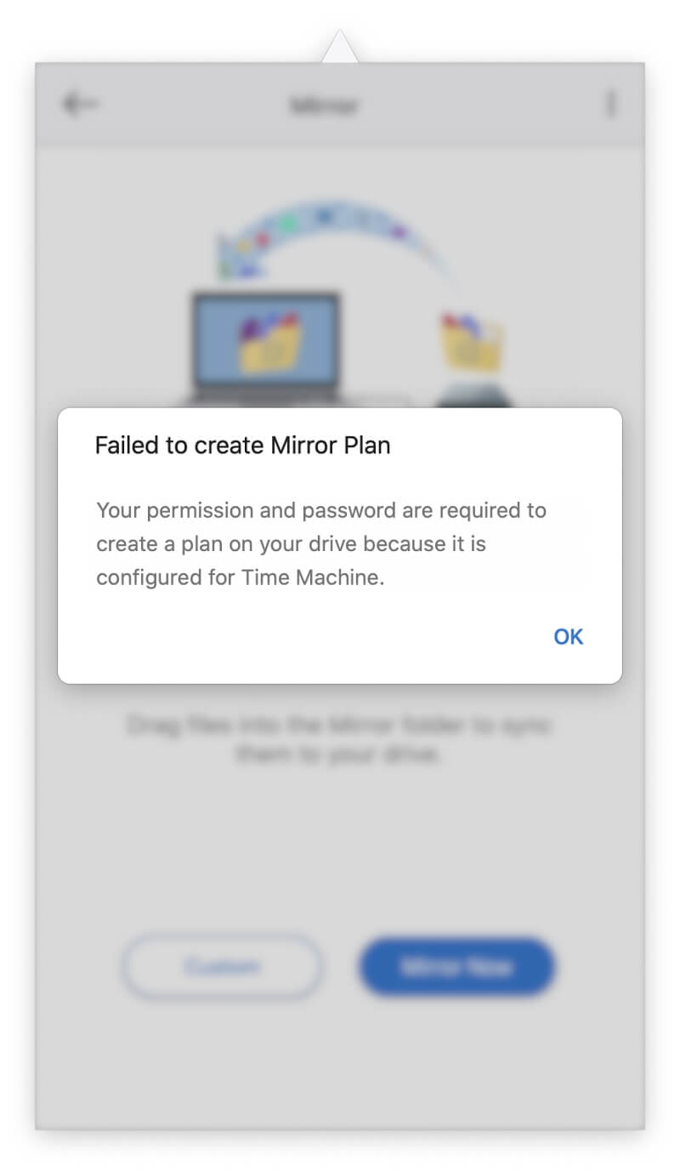The height and width of the screenshot is (1171, 680).
Task: Click the Time Machine permission message text
Action: click(x=321, y=544)
